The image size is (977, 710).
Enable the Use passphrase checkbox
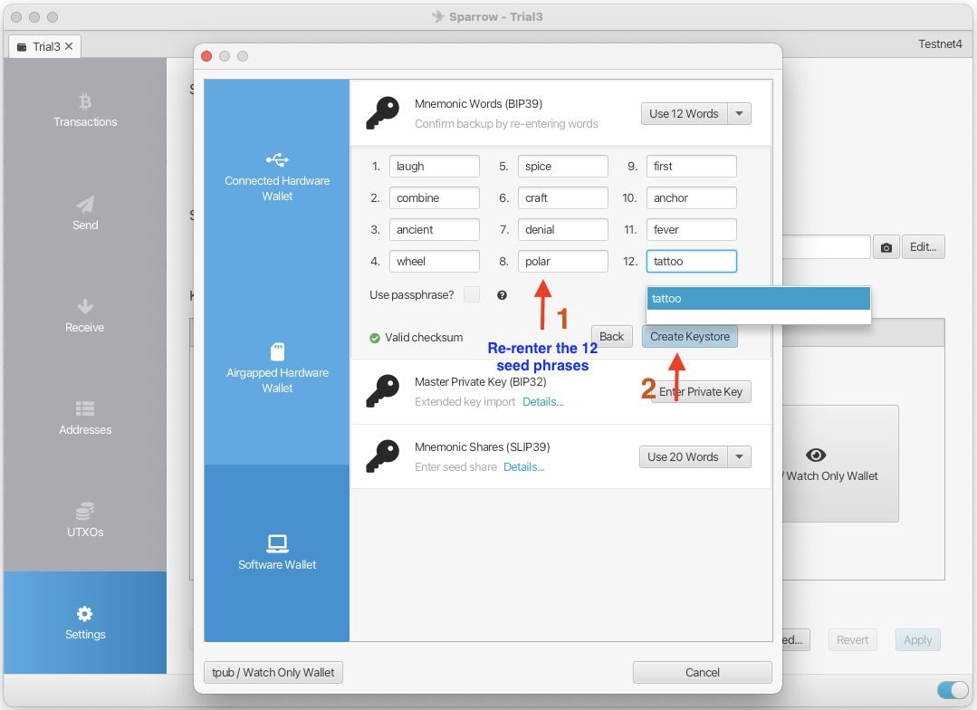tap(472, 294)
